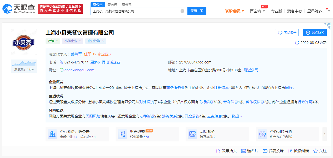The height and width of the screenshot is (158, 333).
Task: Click the 注册资本 link
Action: click(x=221, y=88)
